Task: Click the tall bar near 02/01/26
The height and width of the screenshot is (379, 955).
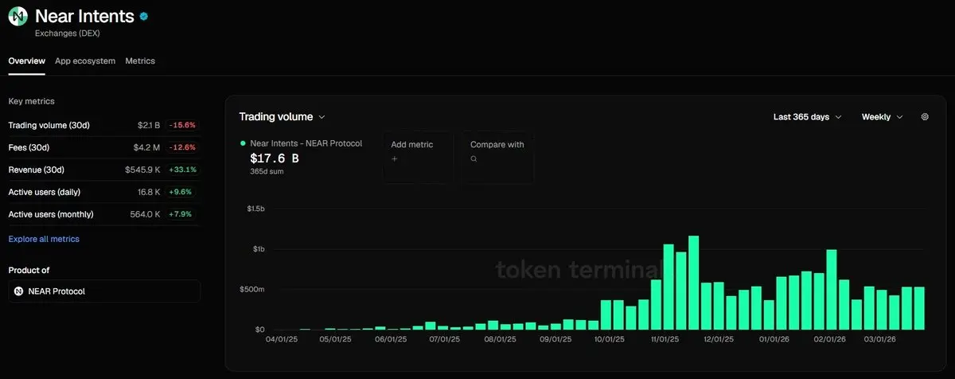Action: [x=832, y=290]
